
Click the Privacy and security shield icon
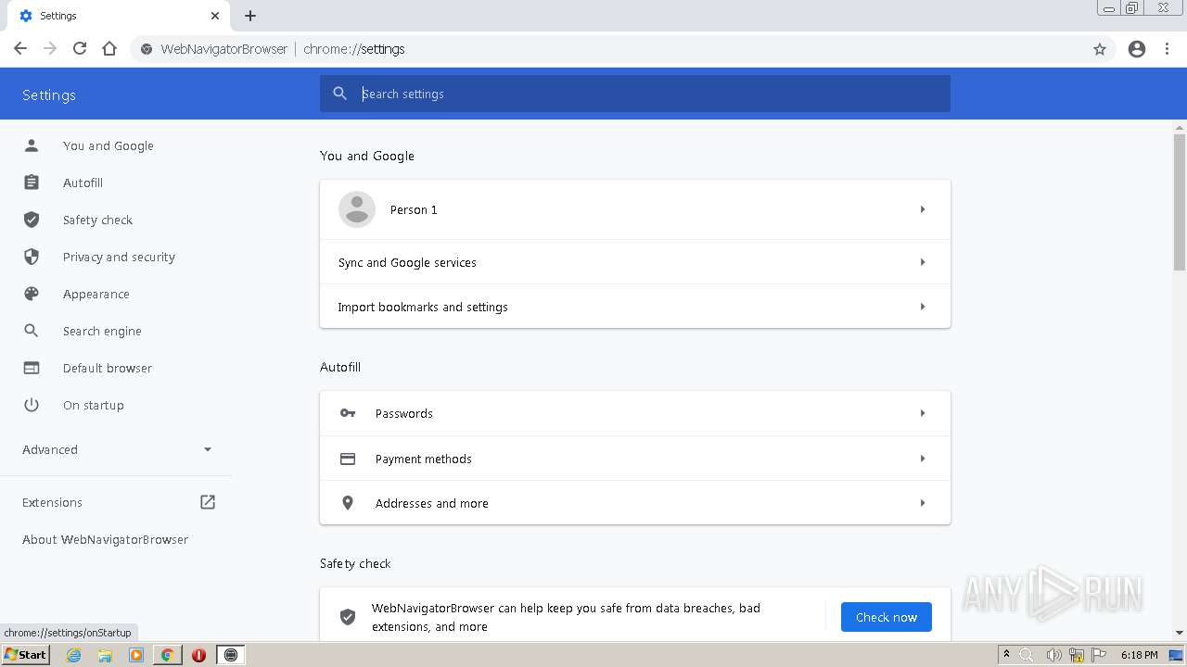[x=32, y=257]
